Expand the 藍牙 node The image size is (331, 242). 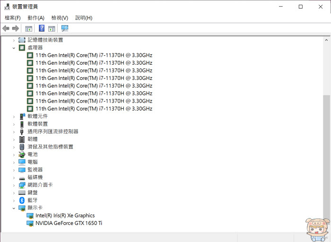click(x=14, y=200)
